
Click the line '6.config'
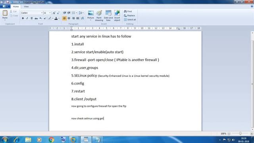pos(78,83)
